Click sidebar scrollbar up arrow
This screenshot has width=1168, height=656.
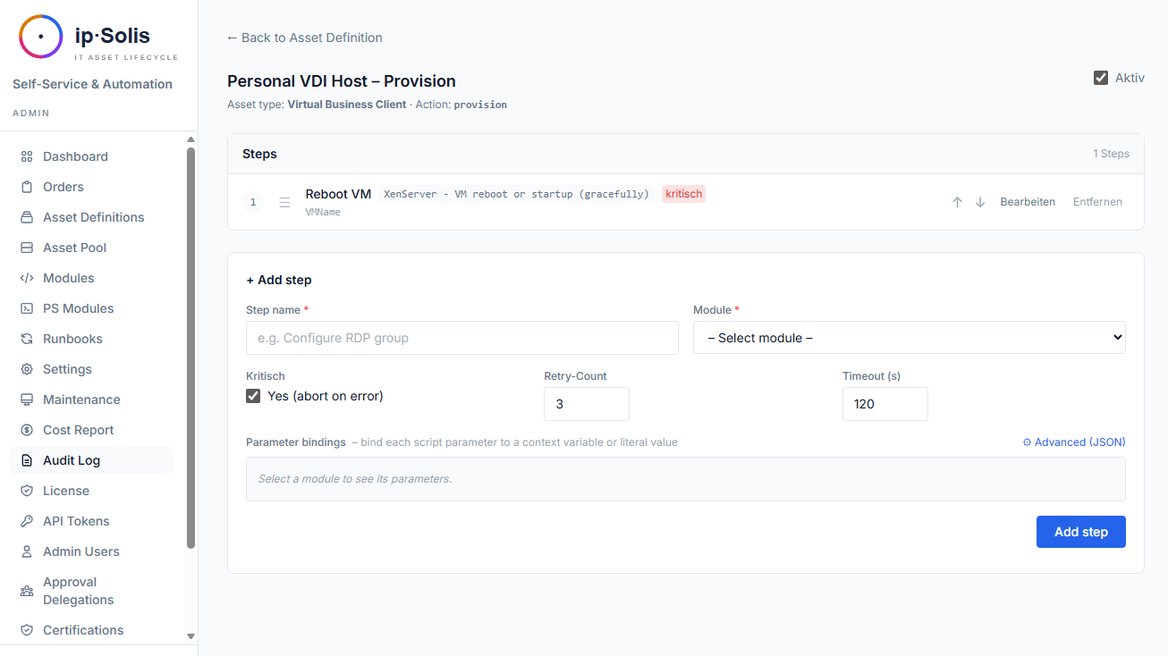[190, 139]
